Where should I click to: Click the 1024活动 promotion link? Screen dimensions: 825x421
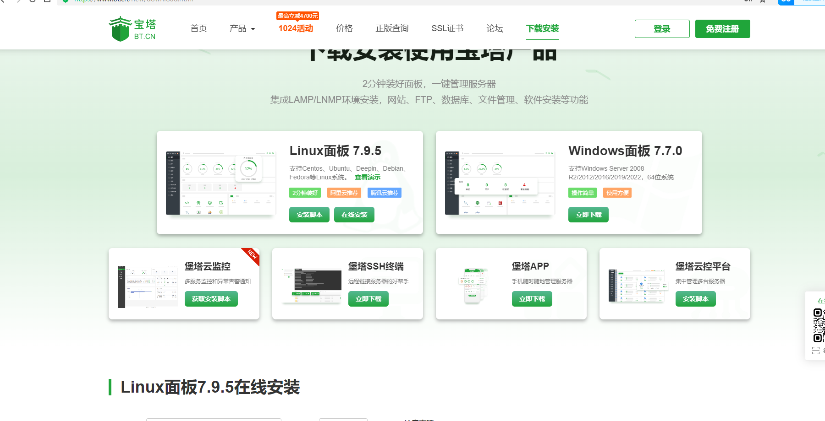click(x=296, y=28)
